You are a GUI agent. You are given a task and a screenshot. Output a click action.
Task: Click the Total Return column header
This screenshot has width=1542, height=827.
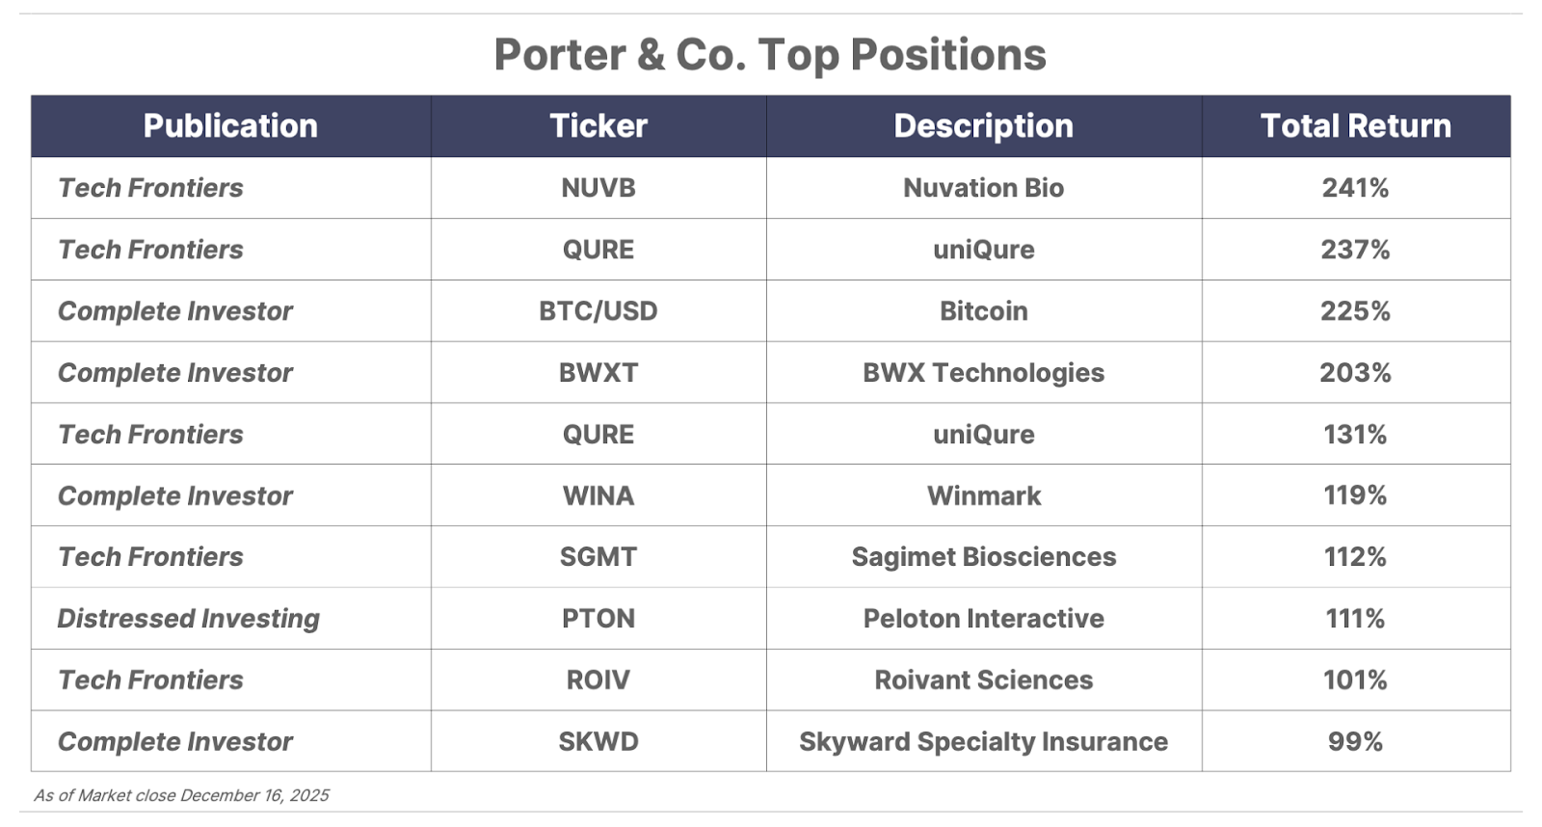pyautogui.click(x=1355, y=126)
